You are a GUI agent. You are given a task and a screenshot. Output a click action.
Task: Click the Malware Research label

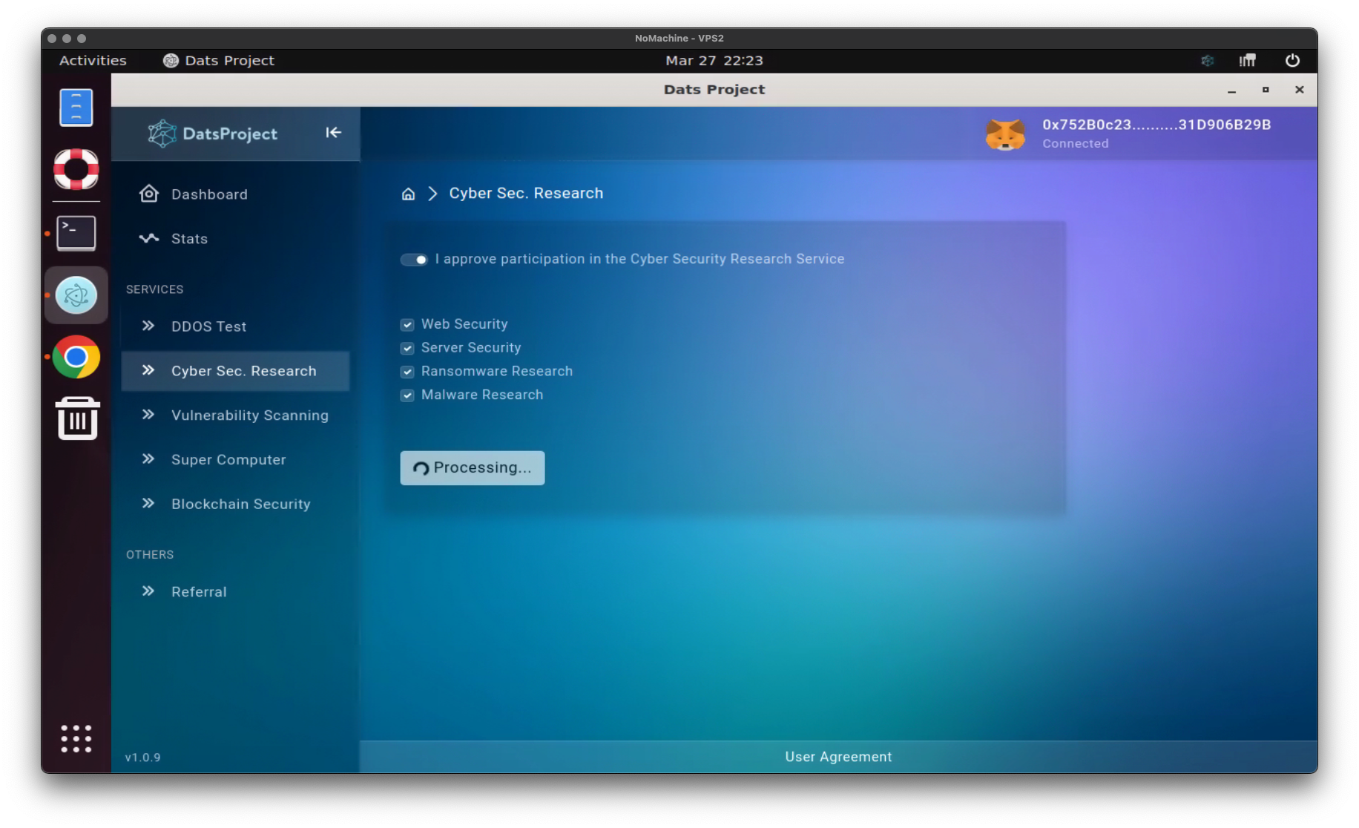pyautogui.click(x=482, y=395)
